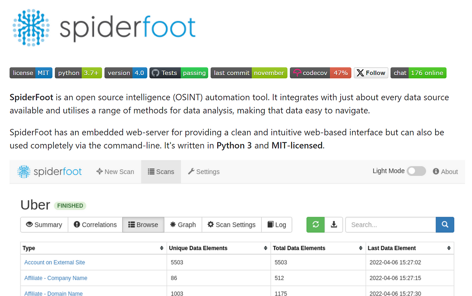Switch to the Correlations tab

[95, 225]
